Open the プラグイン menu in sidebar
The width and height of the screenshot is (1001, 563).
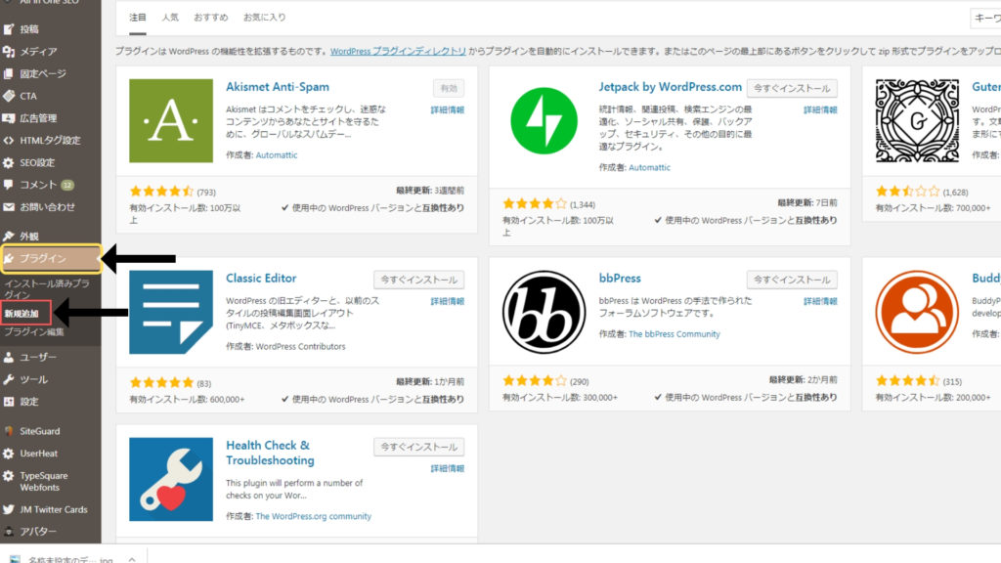click(51, 258)
